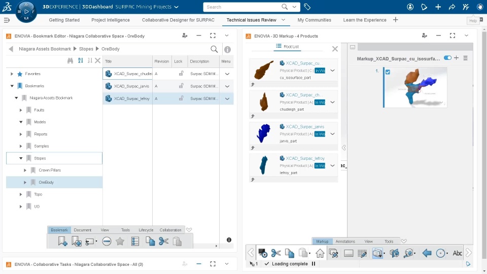Switch to the Getting Started tab
Image resolution: width=487 pixels, height=274 pixels.
(x=64, y=20)
